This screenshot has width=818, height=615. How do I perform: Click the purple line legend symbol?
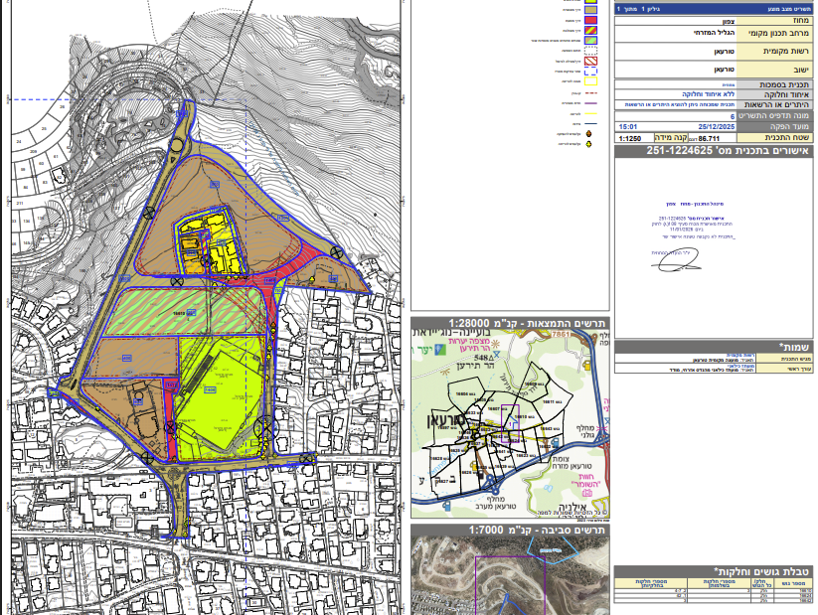click(x=590, y=102)
